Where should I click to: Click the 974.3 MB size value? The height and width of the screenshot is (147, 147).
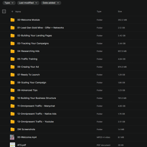click(122, 67)
